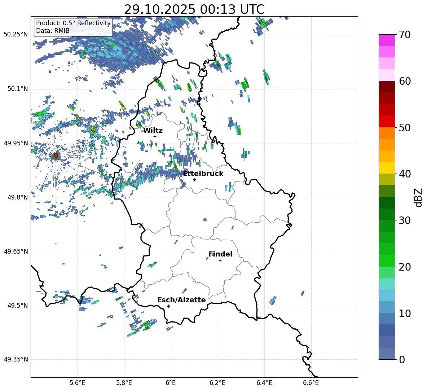The width and height of the screenshot is (427, 390).
Task: Click the colorbar tick value 40
Action: point(405,174)
